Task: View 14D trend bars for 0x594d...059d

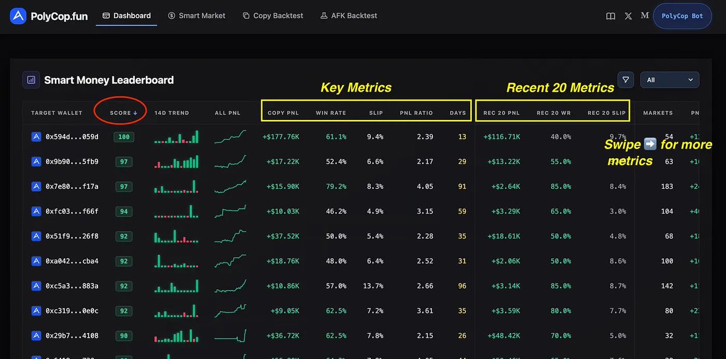Action: pyautogui.click(x=176, y=137)
